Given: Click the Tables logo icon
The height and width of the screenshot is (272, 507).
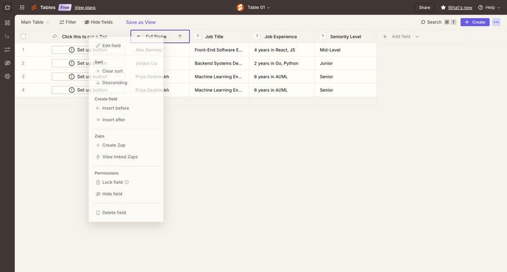Looking at the screenshot, I should pyautogui.click(x=34, y=7).
